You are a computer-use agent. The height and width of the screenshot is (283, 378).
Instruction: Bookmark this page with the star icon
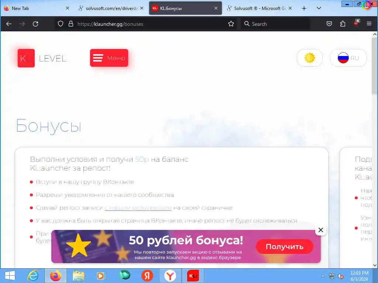[231, 24]
